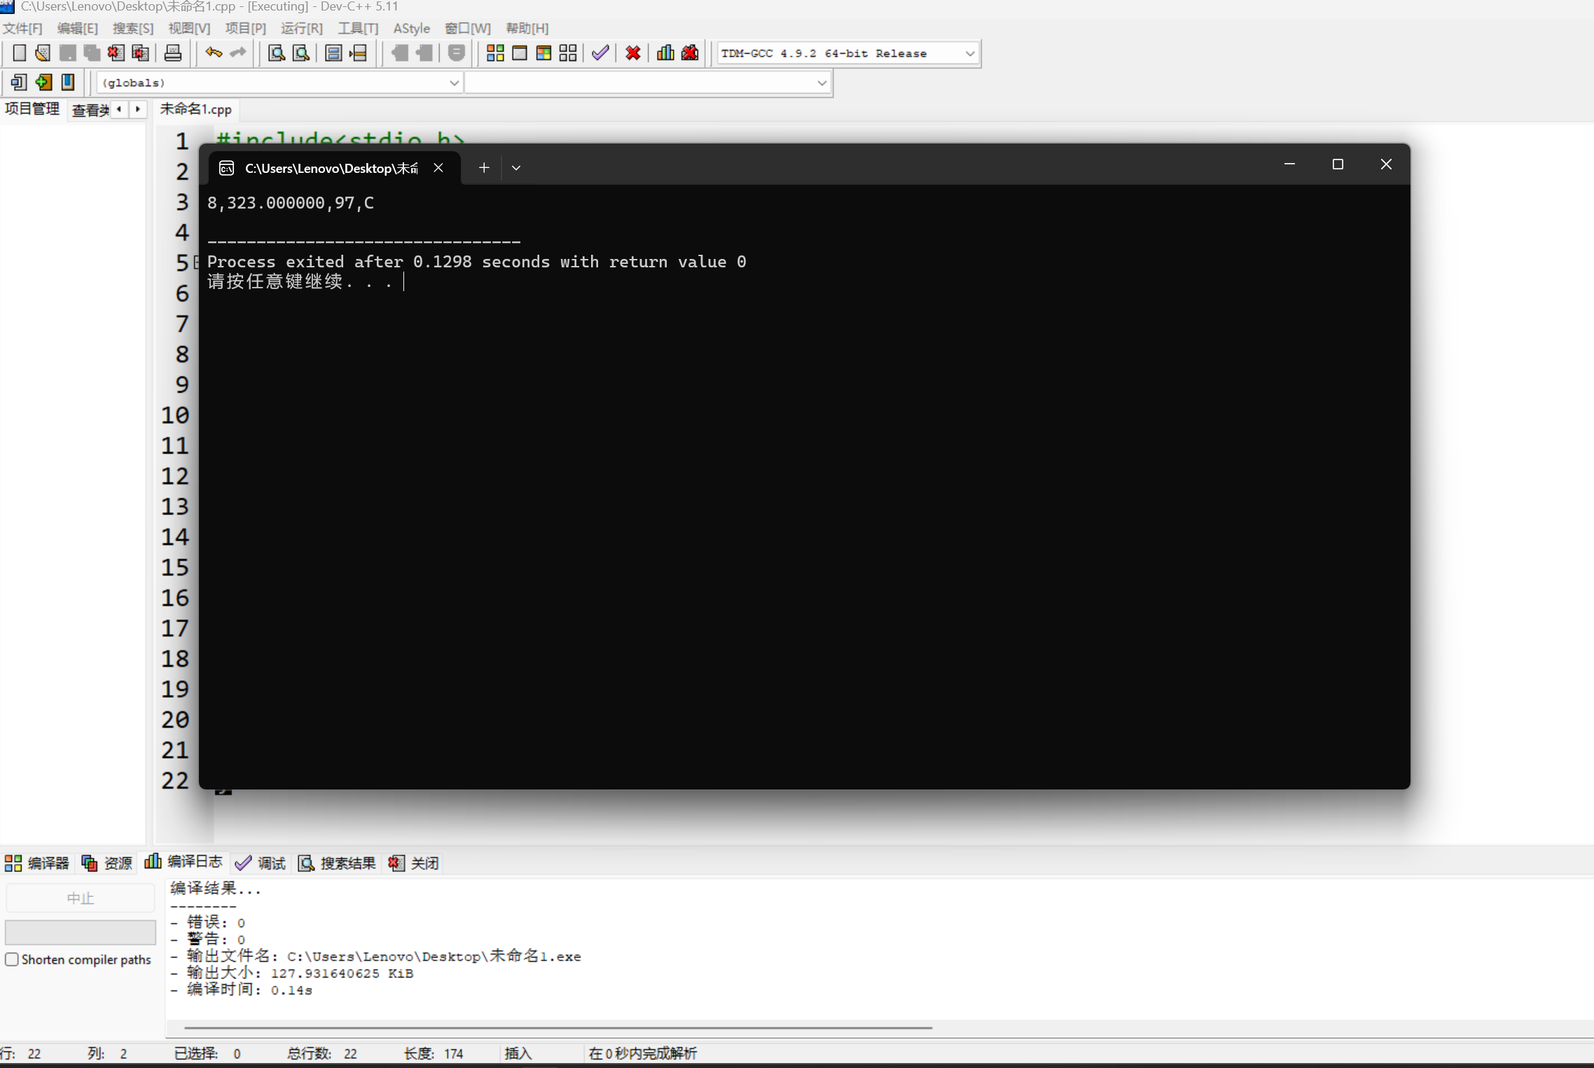This screenshot has width=1594, height=1068.
Task: Open the TDM-GCC compiler selection dropdown
Action: [969, 53]
